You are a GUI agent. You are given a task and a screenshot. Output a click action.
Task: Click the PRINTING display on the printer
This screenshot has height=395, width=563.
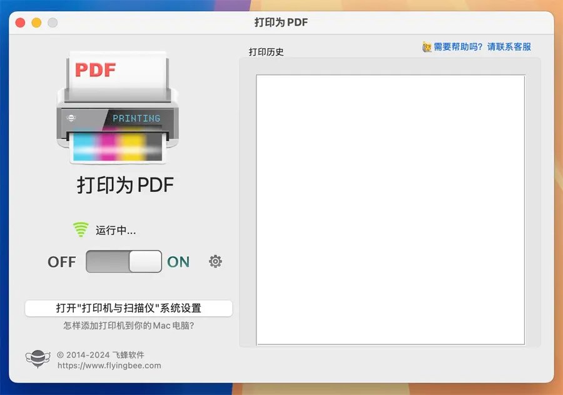pyautogui.click(x=136, y=118)
